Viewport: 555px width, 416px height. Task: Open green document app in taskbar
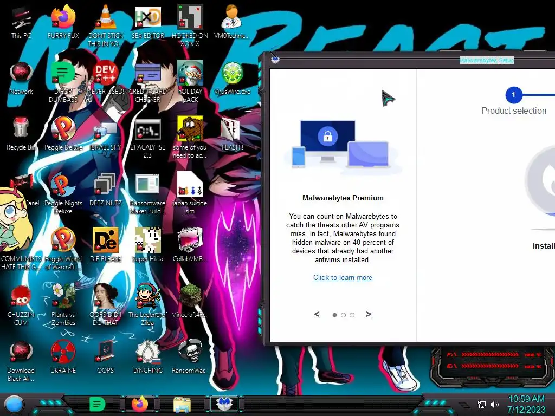point(98,404)
